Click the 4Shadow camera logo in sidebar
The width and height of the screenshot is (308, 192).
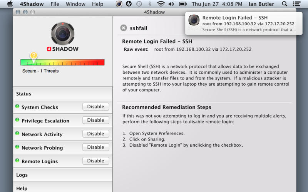pos(62,34)
